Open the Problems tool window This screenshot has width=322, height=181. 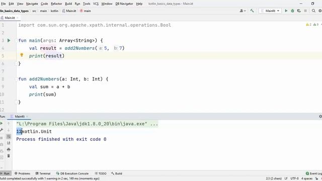point(22,173)
